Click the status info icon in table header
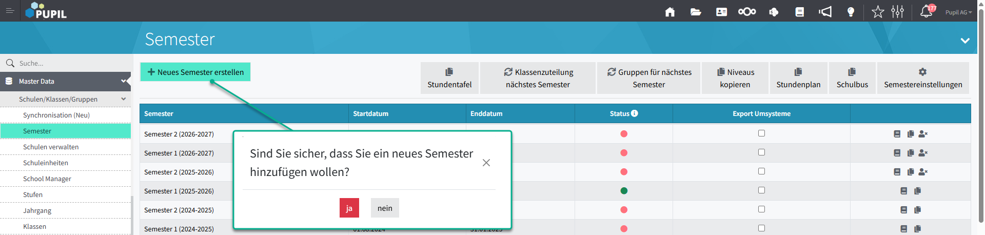985x235 pixels. (x=635, y=113)
